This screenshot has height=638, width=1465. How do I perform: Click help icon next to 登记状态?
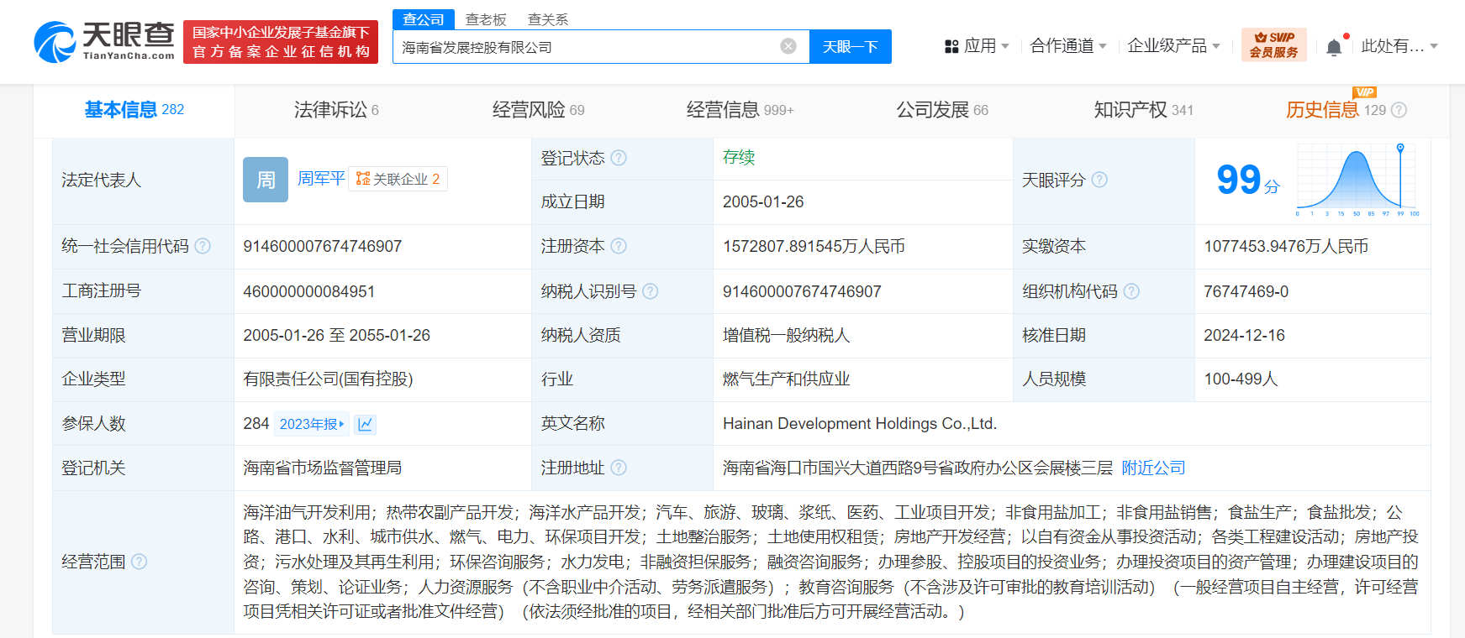point(619,158)
